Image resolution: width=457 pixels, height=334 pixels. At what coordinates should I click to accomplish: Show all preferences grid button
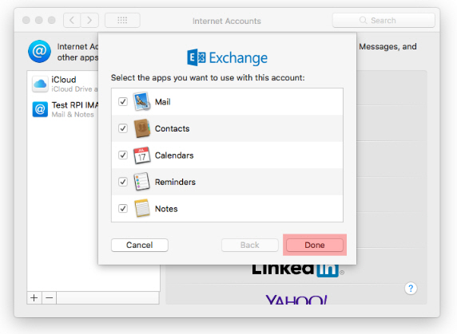click(x=122, y=21)
